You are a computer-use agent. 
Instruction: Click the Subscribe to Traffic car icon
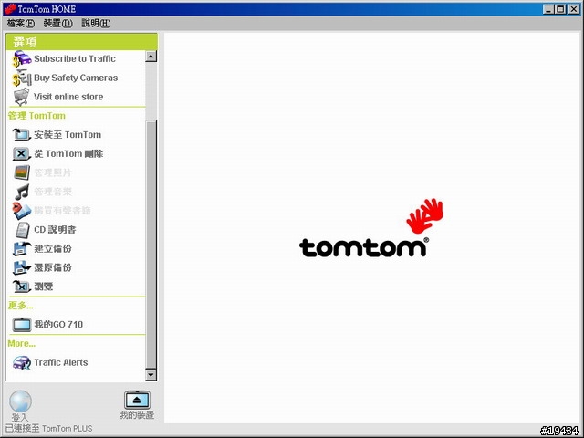tap(22, 58)
